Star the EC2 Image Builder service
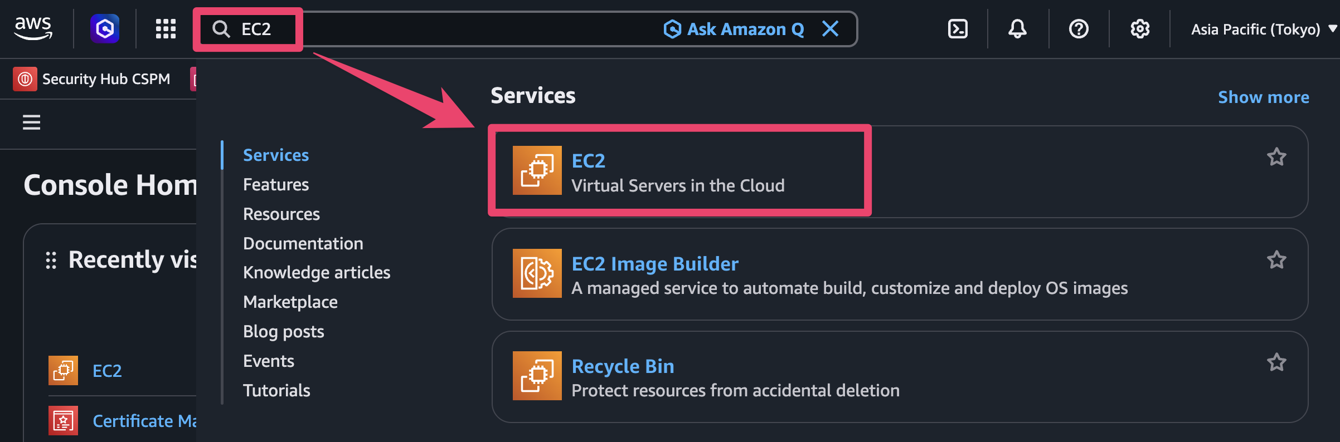The image size is (1340, 442). pyautogui.click(x=1276, y=260)
